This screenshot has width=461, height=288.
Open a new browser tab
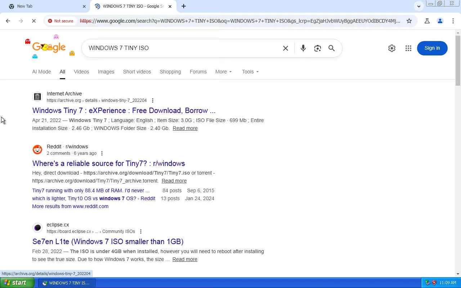point(184,6)
